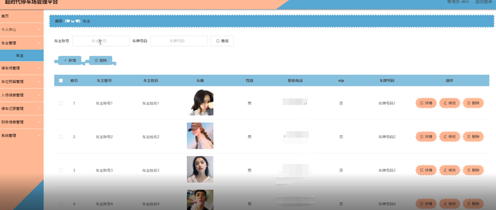Click the 管理员 abo label

(x=458, y=2)
